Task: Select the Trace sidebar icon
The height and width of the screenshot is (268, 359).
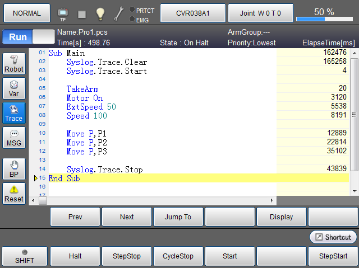Action: pyautogui.click(x=14, y=113)
